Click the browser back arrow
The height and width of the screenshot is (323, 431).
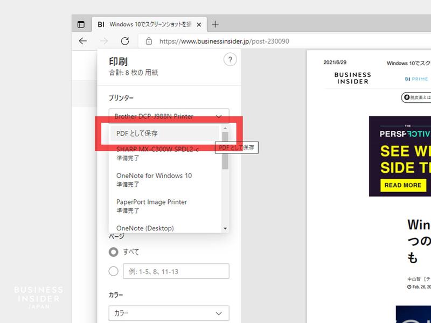click(x=82, y=41)
